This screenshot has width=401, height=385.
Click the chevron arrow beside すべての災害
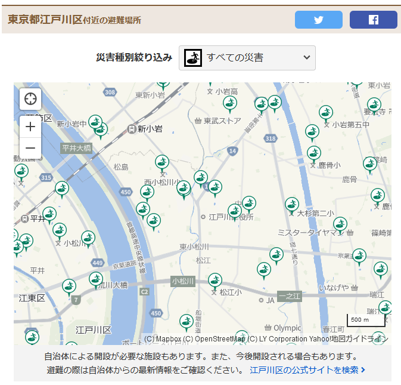pos(306,58)
